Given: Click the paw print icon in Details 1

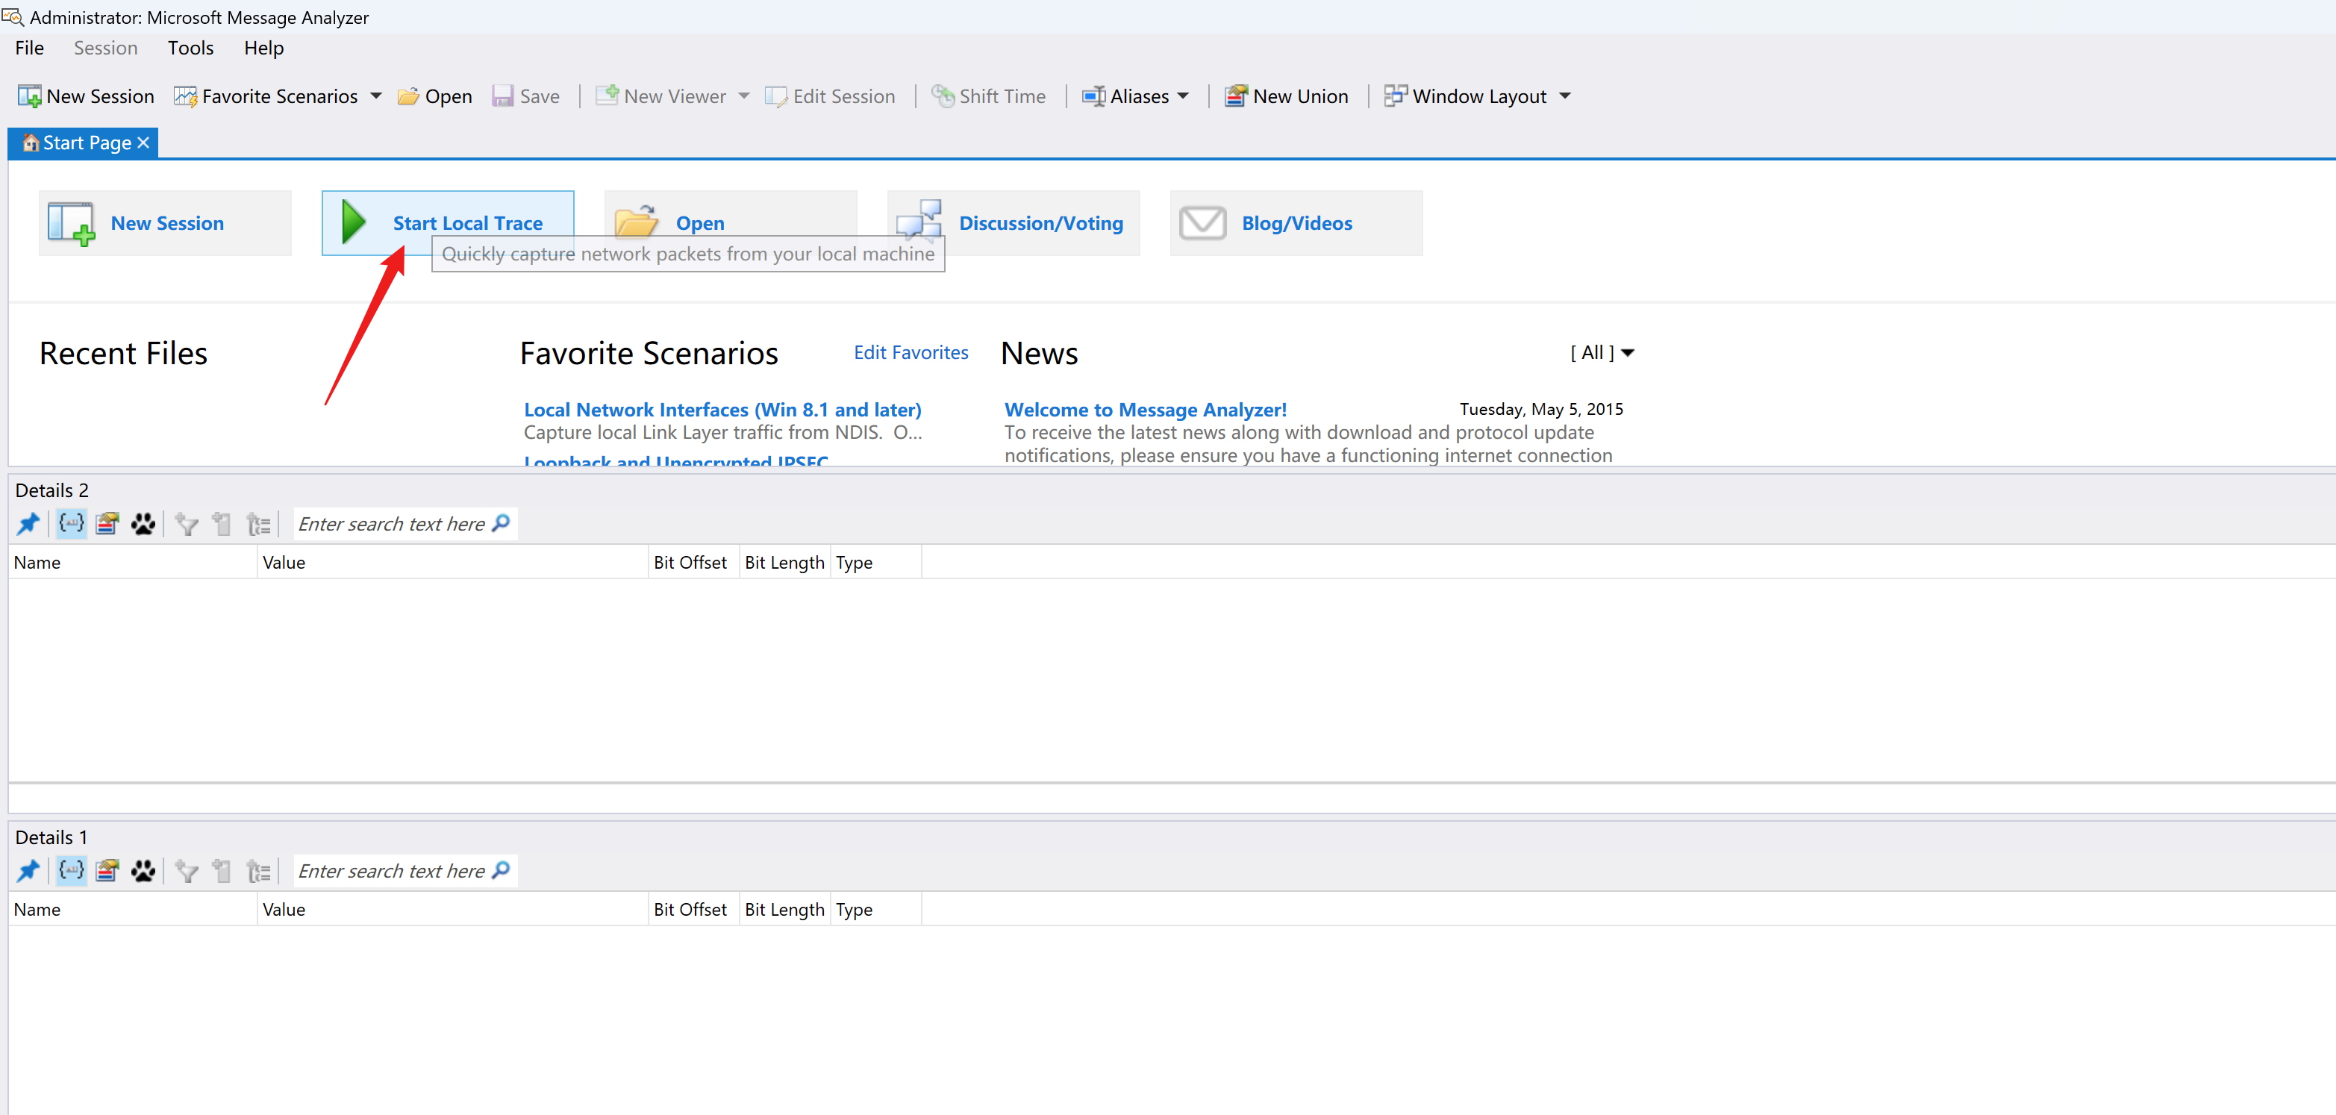Looking at the screenshot, I should [x=143, y=870].
